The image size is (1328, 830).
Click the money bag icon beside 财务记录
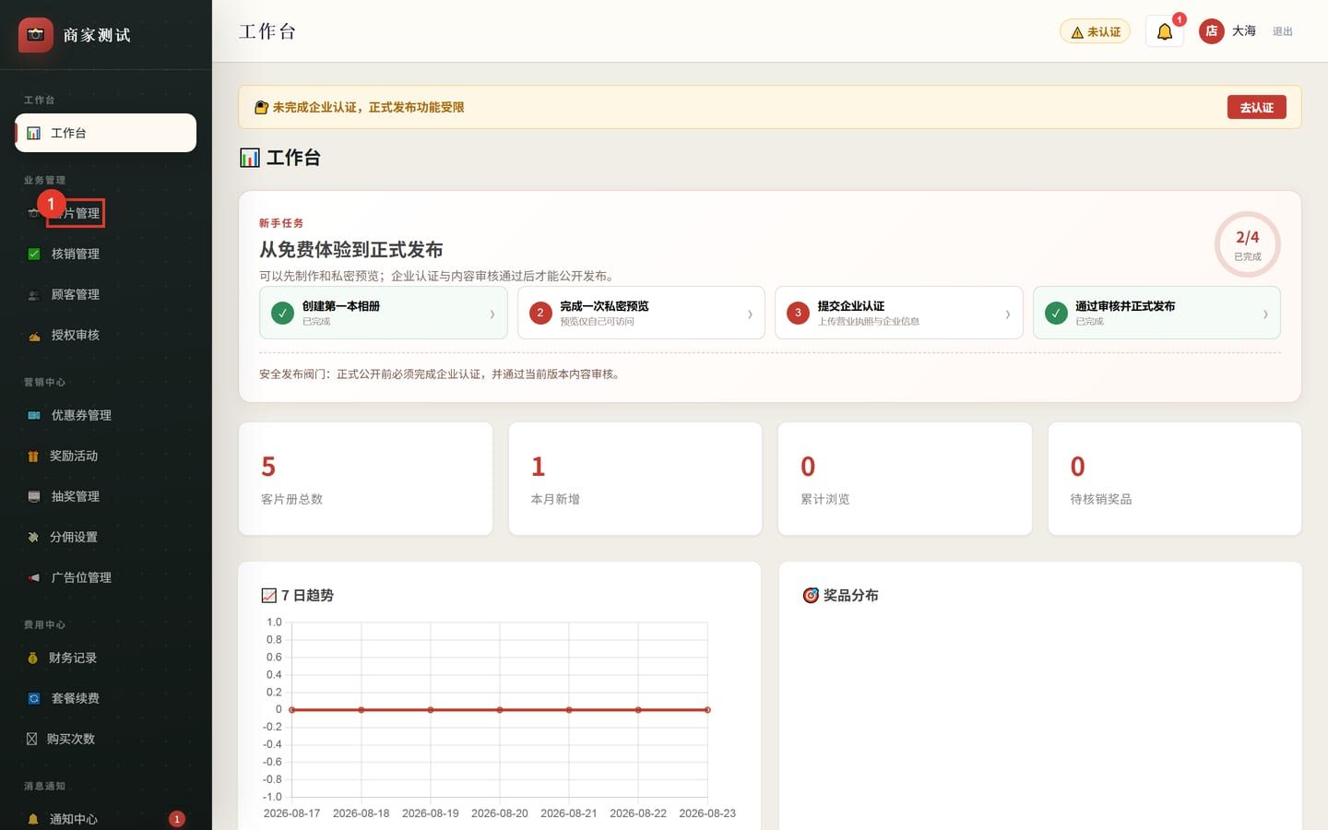point(33,658)
